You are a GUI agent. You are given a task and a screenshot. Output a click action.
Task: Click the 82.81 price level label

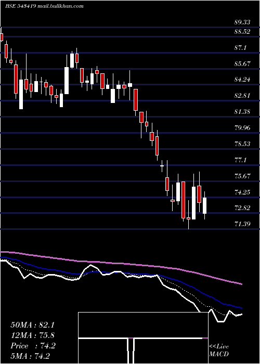[x=243, y=96]
